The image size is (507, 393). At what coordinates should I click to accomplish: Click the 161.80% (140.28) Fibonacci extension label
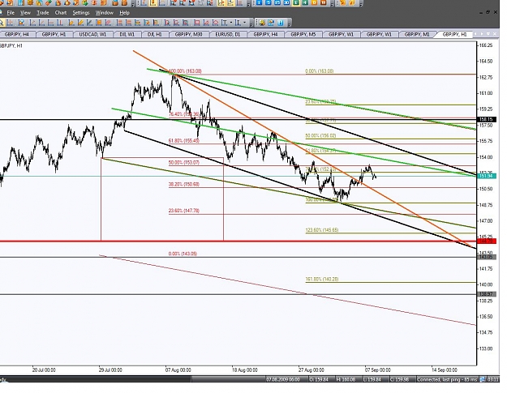click(x=322, y=279)
